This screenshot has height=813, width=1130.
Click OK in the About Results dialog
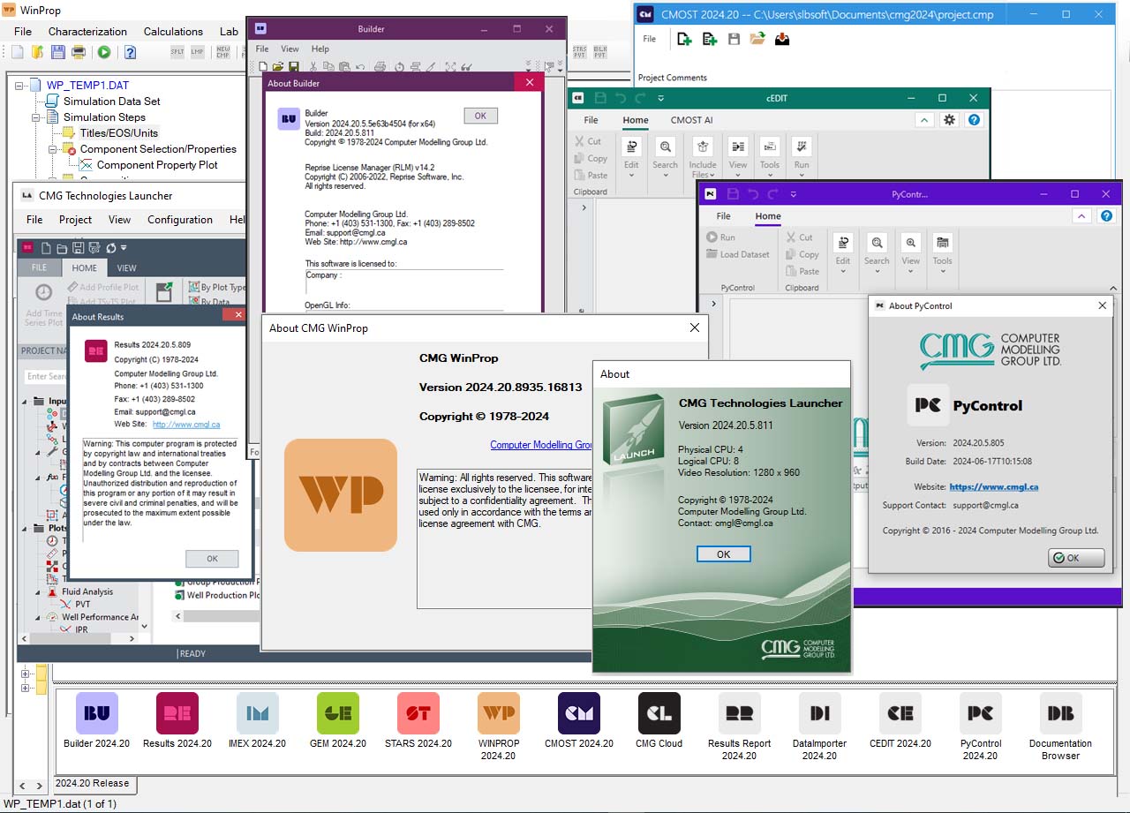[212, 559]
